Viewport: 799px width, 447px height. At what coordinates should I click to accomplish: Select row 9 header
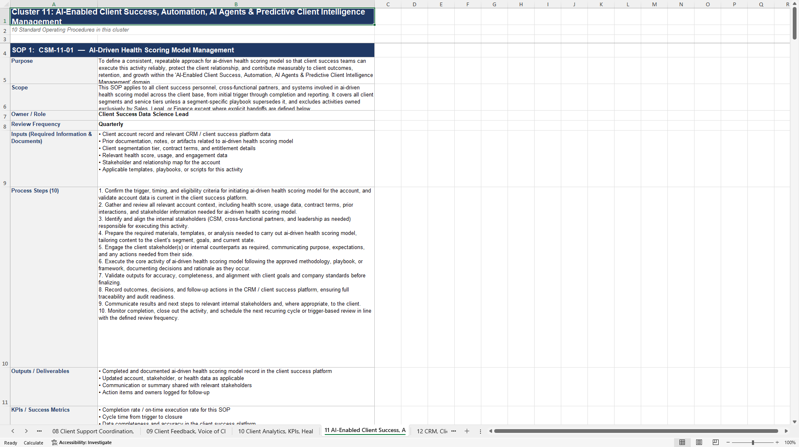5,159
